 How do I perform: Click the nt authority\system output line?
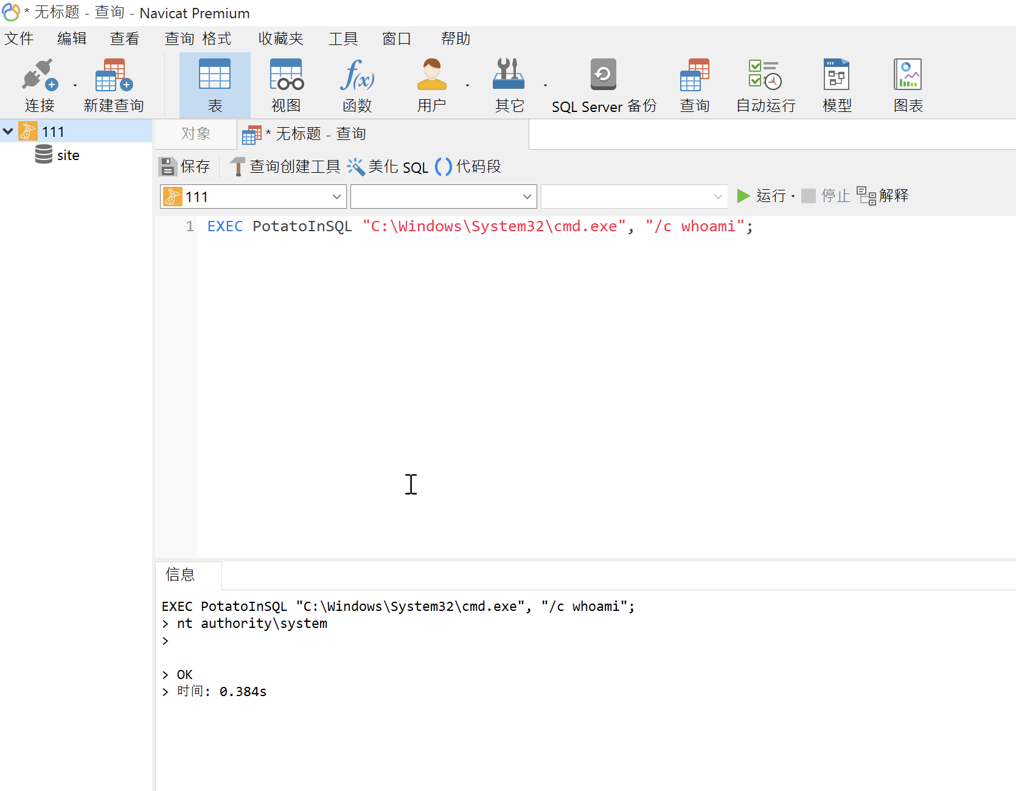[252, 624]
